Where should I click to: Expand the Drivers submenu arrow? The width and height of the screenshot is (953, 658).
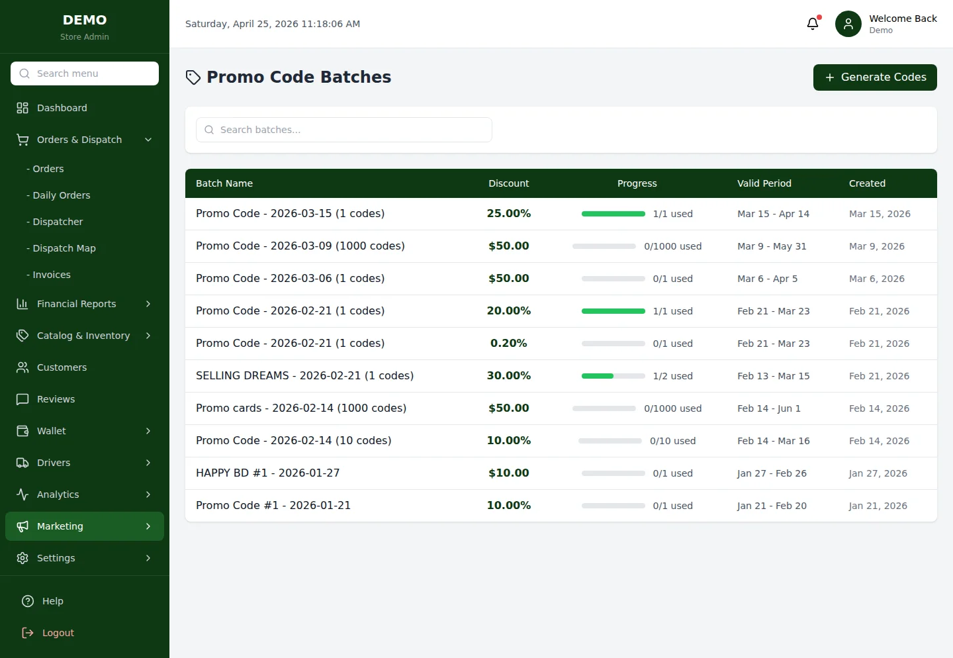coord(148,463)
